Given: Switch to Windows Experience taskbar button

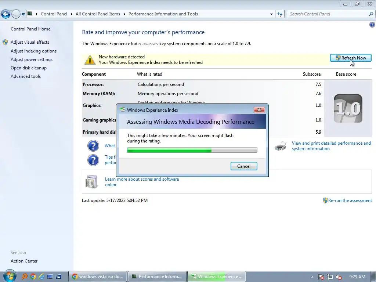Looking at the screenshot, I should click(x=217, y=276).
